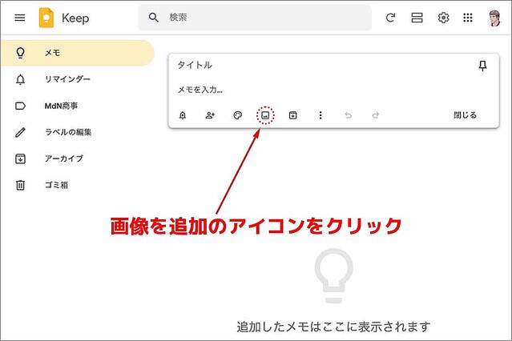Open アーカイブ in the sidebar
Viewport: 512px width, 341px height.
(x=78, y=158)
